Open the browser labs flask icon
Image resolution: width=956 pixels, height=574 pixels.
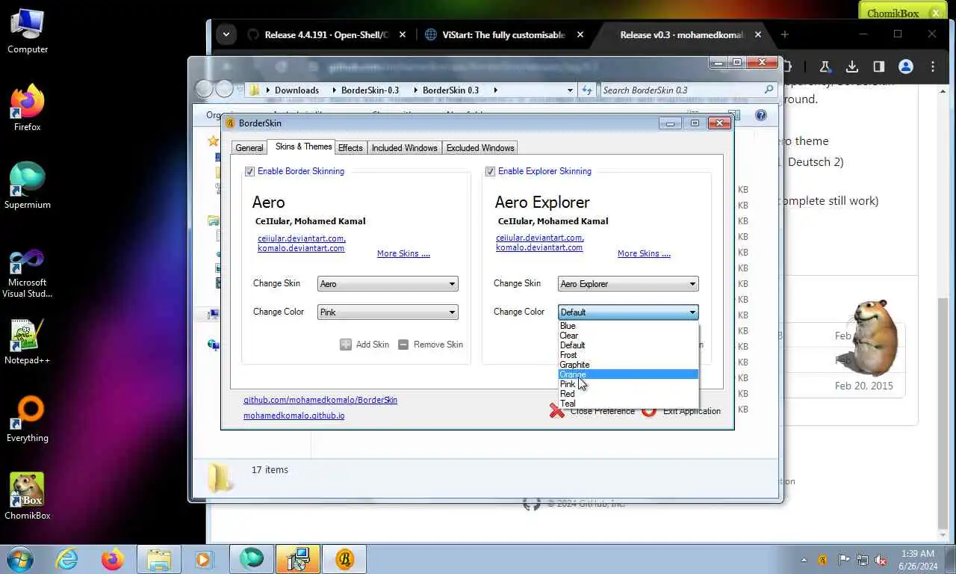click(x=825, y=67)
